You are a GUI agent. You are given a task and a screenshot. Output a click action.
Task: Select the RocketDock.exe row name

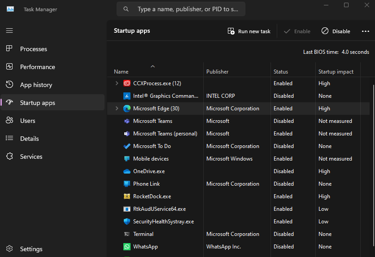(152, 196)
